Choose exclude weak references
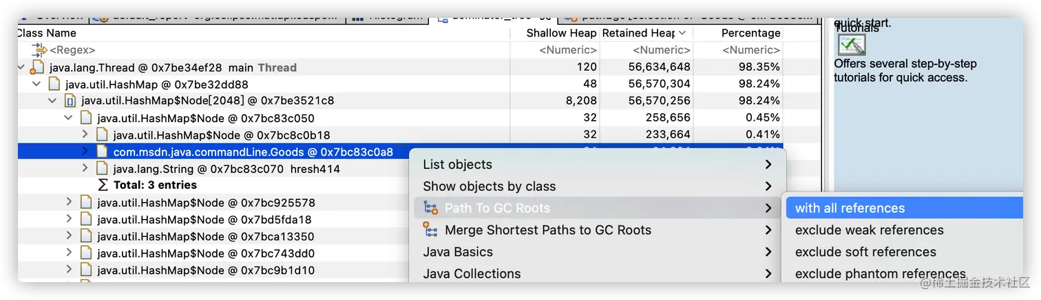This screenshot has width=1041, height=300. (x=904, y=230)
